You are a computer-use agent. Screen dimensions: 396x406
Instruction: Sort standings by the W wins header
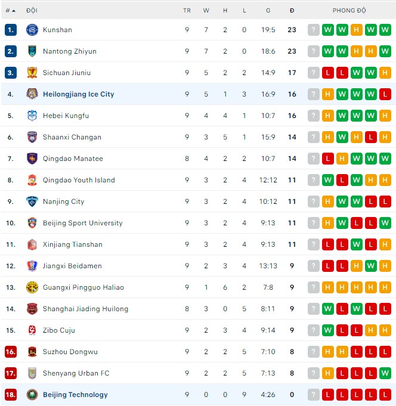206,11
